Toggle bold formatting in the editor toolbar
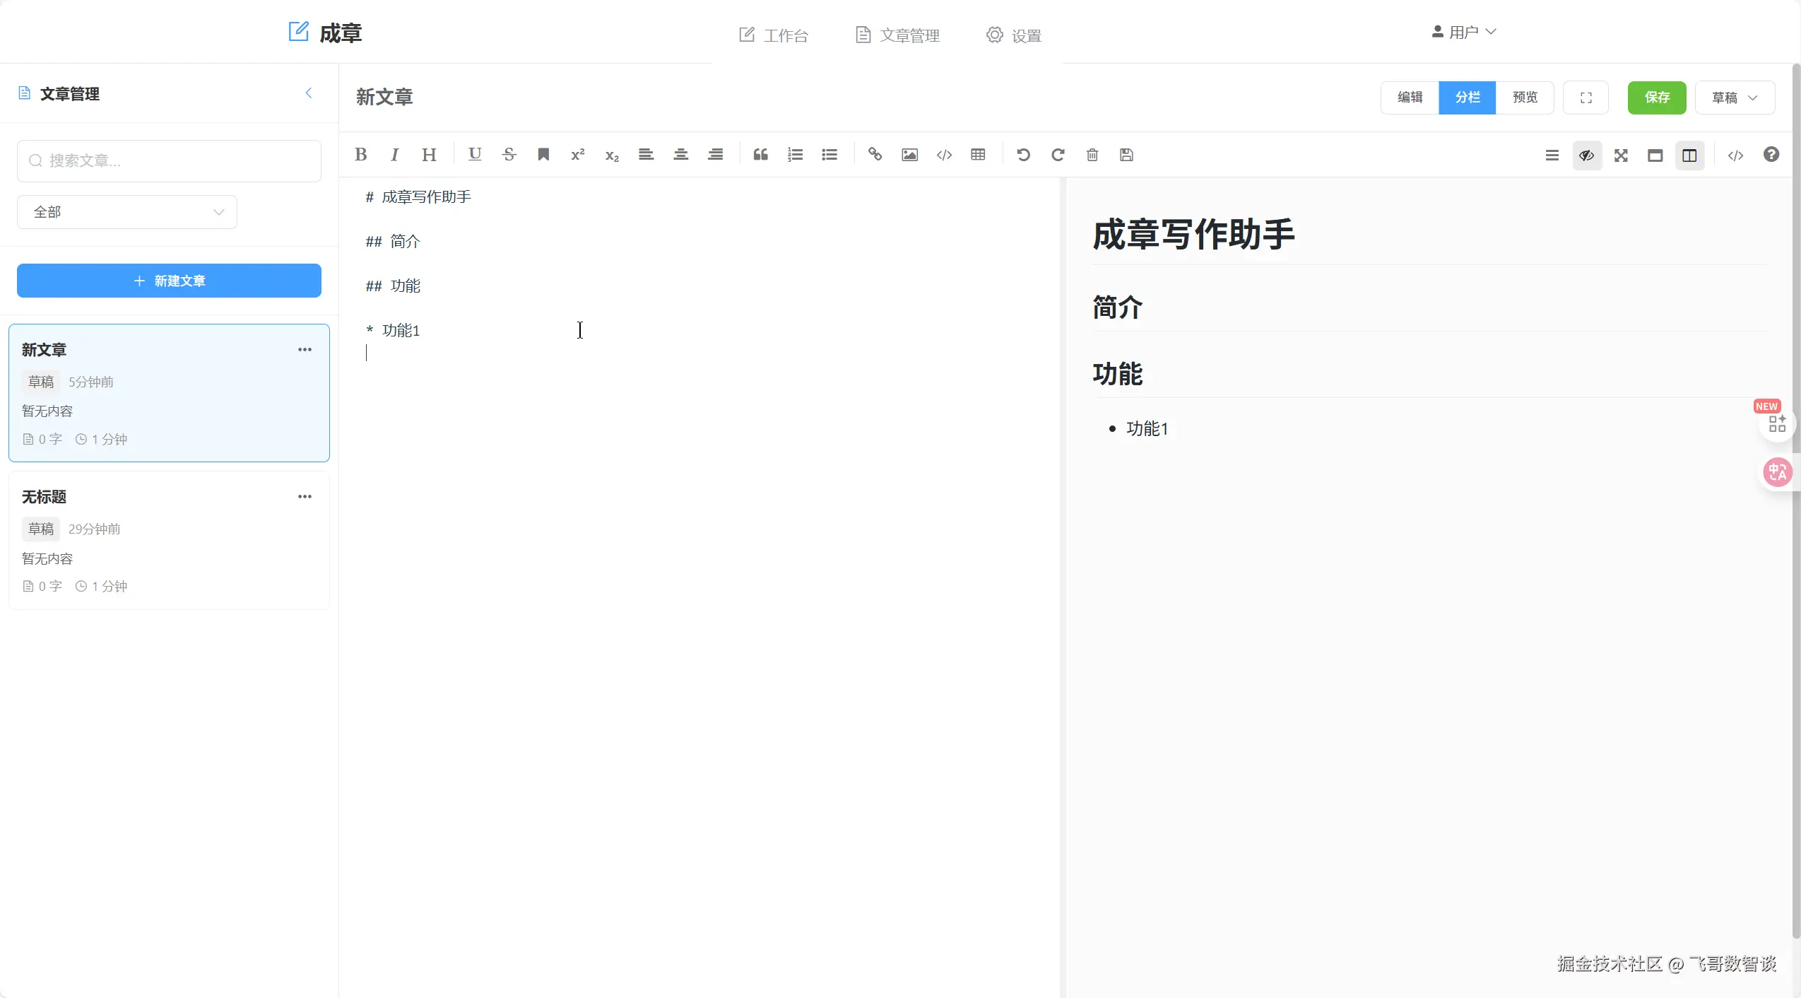 click(x=360, y=155)
